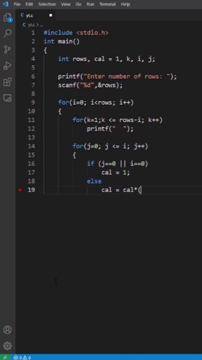Screen dimensions: 202x360
Task: Click 'cal = 1;' on line 17
Action: [x=116, y=172]
